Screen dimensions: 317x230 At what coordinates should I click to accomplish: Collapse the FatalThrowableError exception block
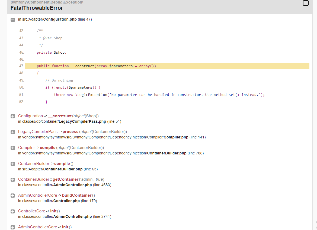click(306, 3)
